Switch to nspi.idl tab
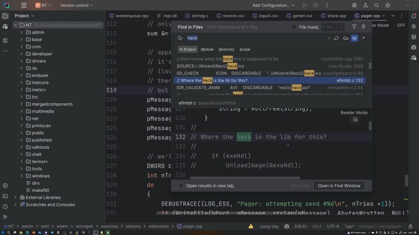Viewport: 419px width, 235px height. tap(167, 16)
